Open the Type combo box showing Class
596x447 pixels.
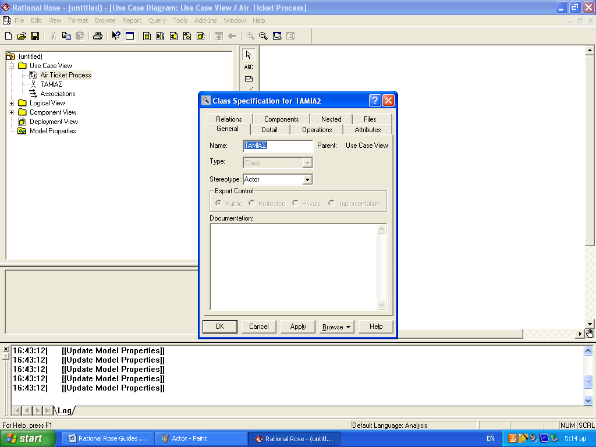(307, 163)
